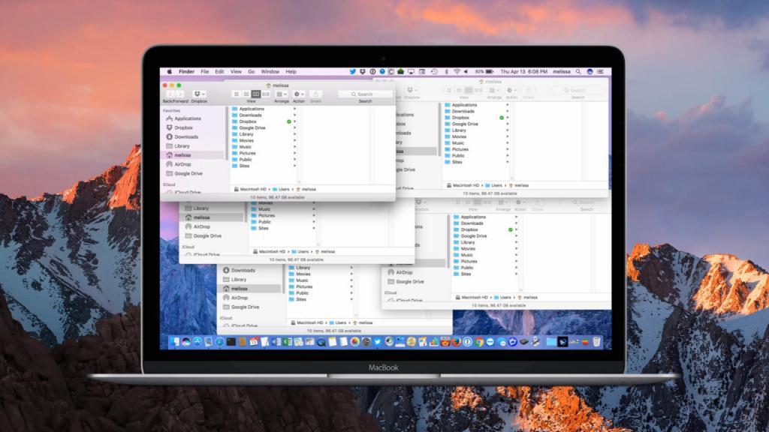Screen dimensions: 769x432
Task: Open the Go menu
Action: pos(249,72)
